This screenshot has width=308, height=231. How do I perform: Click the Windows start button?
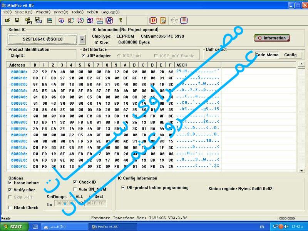(14, 227)
